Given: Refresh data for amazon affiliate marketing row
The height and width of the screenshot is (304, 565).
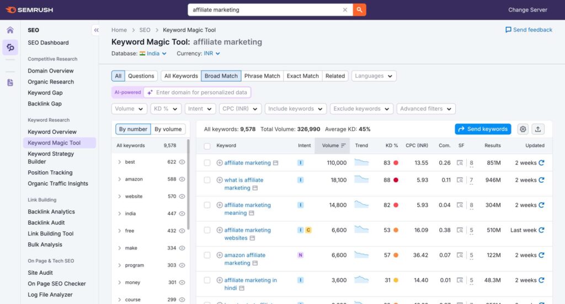Looking at the screenshot, I should [x=541, y=255].
